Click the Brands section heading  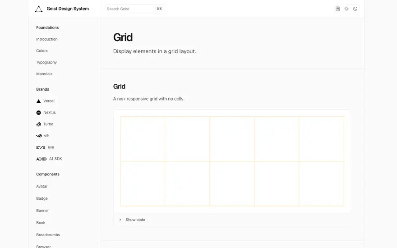(x=42, y=89)
